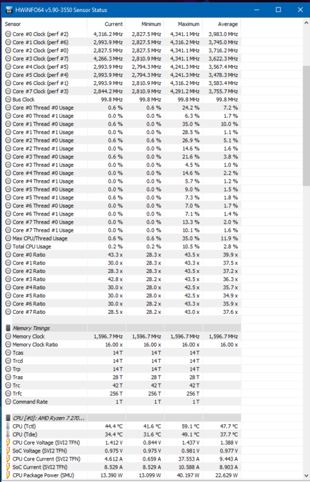Collapse the Memory Timings sensor group
Screen dimensions: 310x482
(31, 328)
